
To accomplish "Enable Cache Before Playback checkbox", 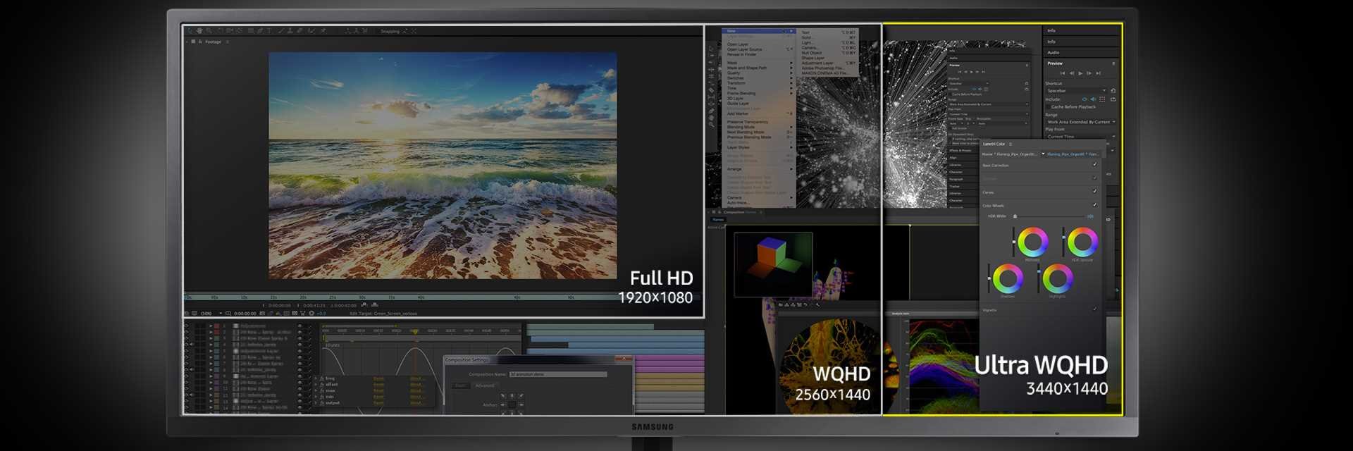I will click(x=1048, y=107).
